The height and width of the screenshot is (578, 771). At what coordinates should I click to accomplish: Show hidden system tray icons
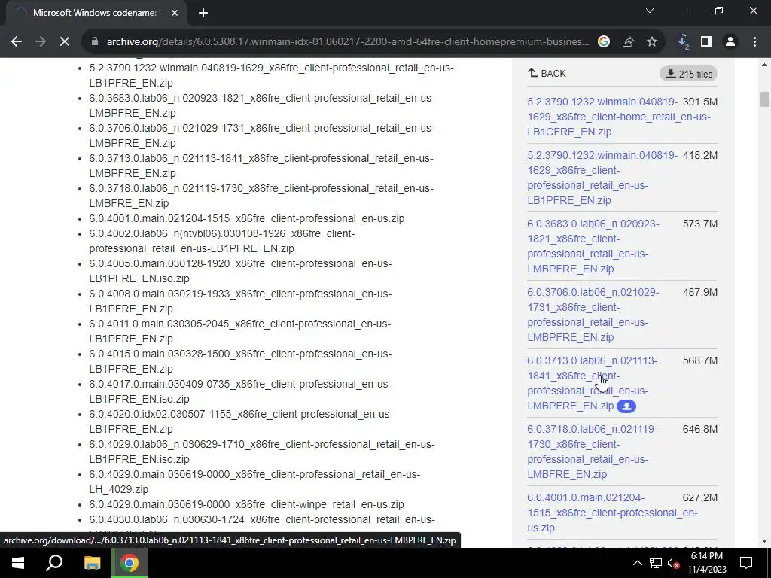637,563
